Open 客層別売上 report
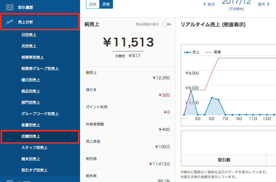276x182 pixels. (x=31, y=125)
